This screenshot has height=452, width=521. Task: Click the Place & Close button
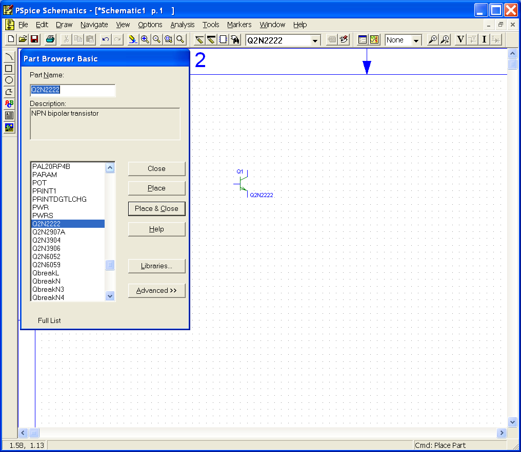coord(156,209)
